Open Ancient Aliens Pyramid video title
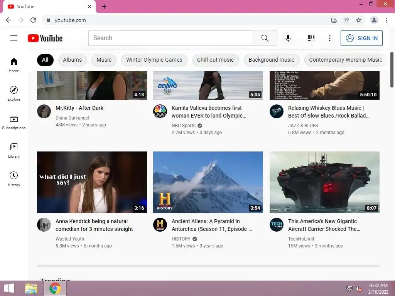 [x=212, y=225]
